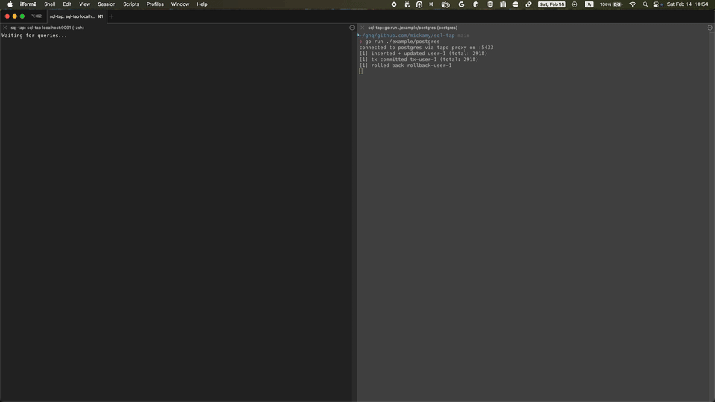The width and height of the screenshot is (715, 402).
Task: Open right pane's circular options menu icon
Action: [710, 28]
